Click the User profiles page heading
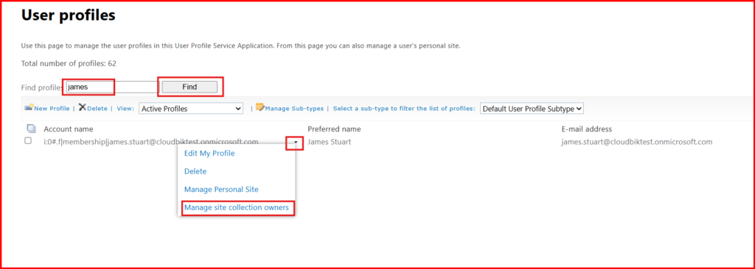Image resolution: width=755 pixels, height=269 pixels. tap(69, 15)
